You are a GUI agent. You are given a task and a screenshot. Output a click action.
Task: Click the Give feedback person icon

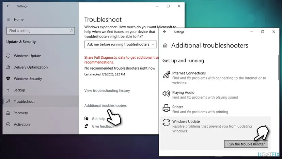(x=86, y=126)
